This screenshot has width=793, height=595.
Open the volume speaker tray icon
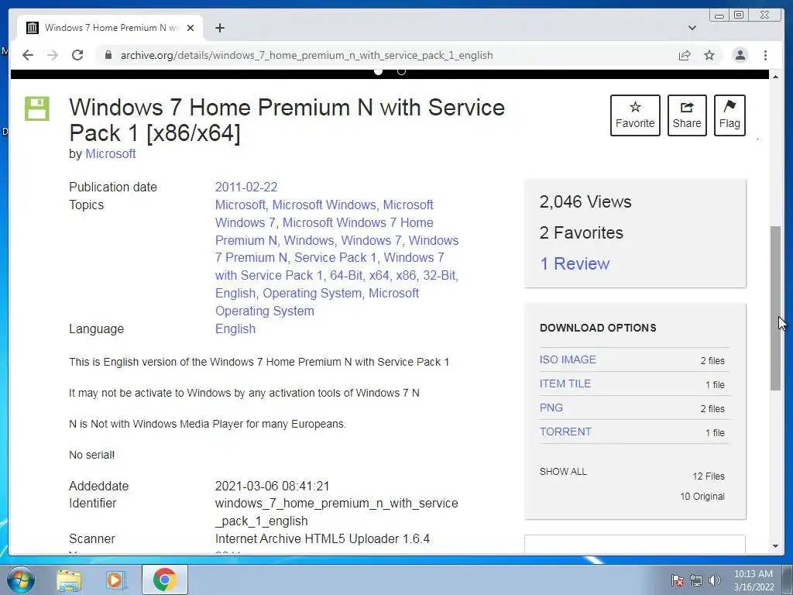[x=714, y=580]
